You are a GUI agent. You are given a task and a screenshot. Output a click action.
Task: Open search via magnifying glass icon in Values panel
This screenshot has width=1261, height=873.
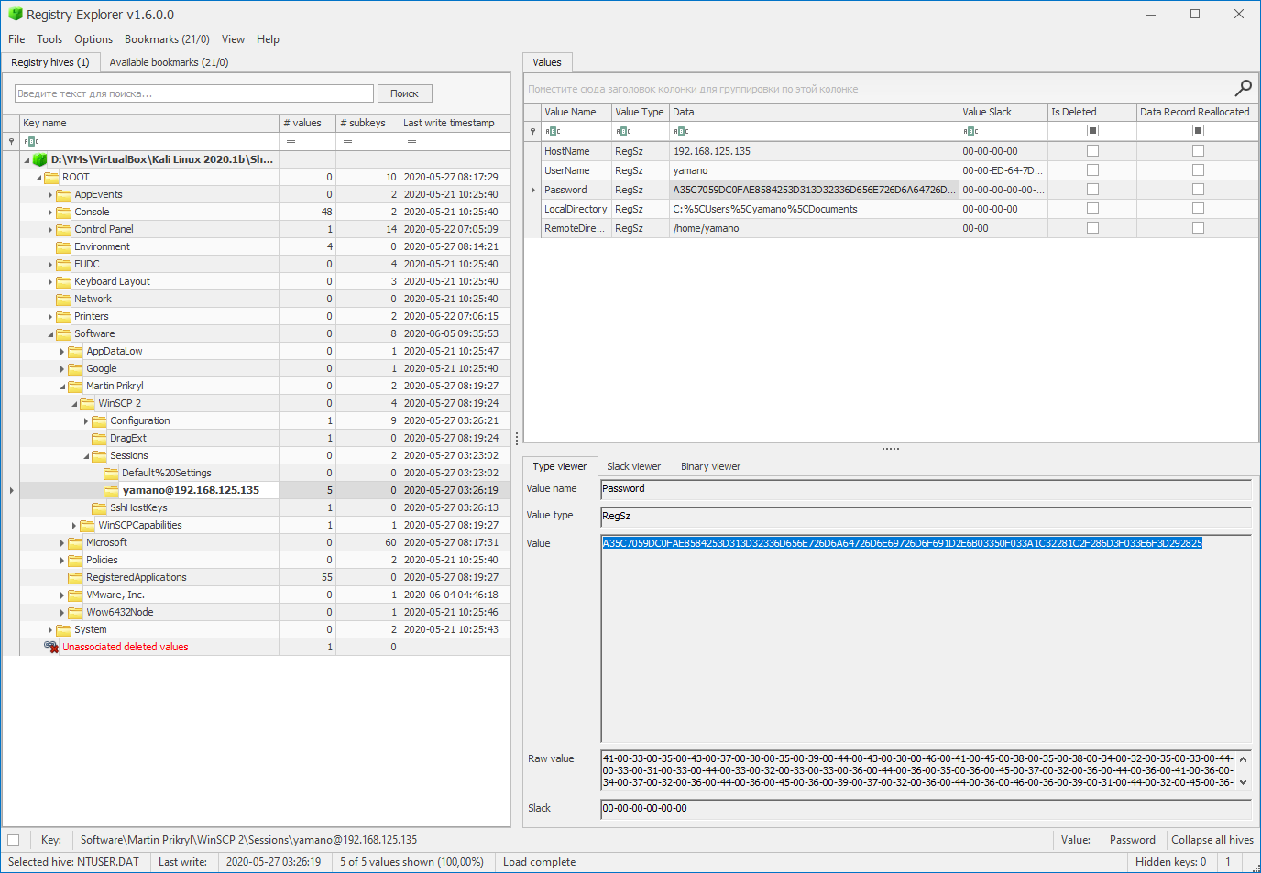[x=1243, y=87]
